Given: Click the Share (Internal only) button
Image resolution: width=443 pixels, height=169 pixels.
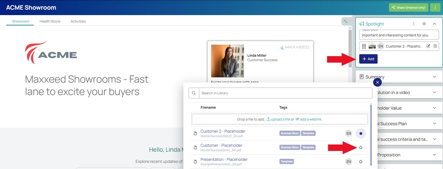Looking at the screenshot, I should pos(409,7).
